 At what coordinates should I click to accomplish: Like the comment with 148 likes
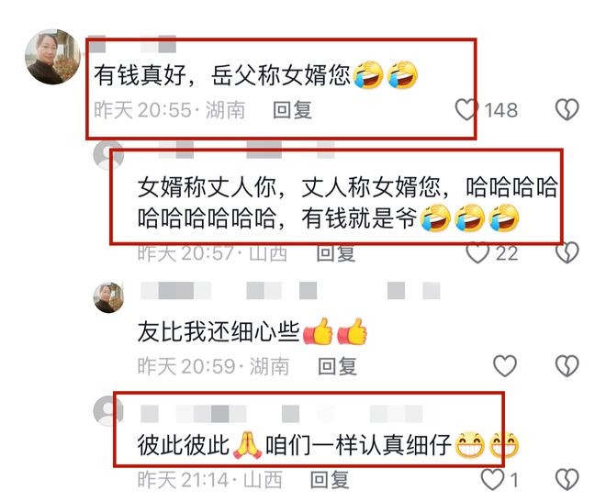[x=466, y=109]
